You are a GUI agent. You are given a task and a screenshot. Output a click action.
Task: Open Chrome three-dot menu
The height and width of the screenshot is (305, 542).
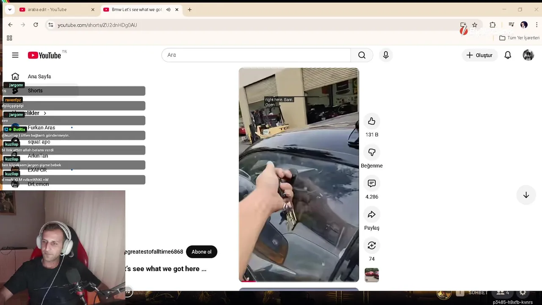click(536, 25)
